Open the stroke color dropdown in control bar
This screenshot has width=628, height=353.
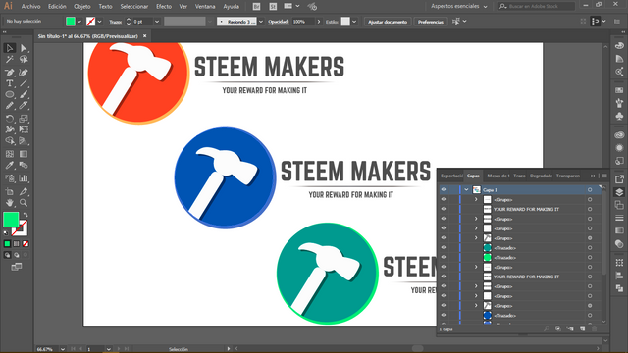[x=100, y=22]
